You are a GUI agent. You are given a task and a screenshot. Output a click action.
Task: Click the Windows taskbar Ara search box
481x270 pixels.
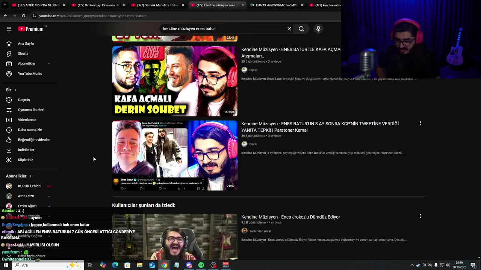pos(48,265)
